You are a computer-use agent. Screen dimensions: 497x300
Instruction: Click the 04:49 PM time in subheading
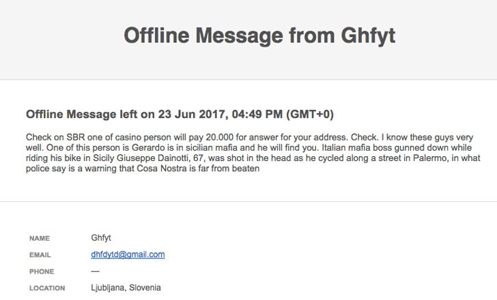click(x=257, y=115)
